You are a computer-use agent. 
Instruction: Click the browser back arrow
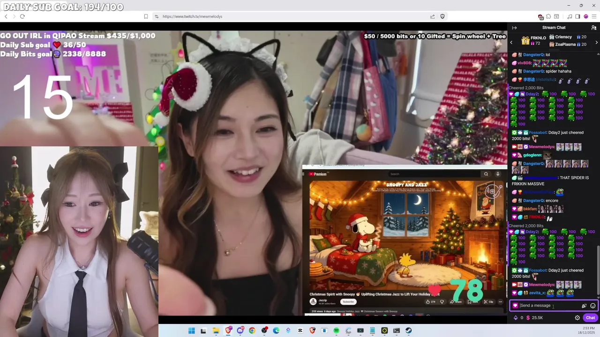[6, 16]
